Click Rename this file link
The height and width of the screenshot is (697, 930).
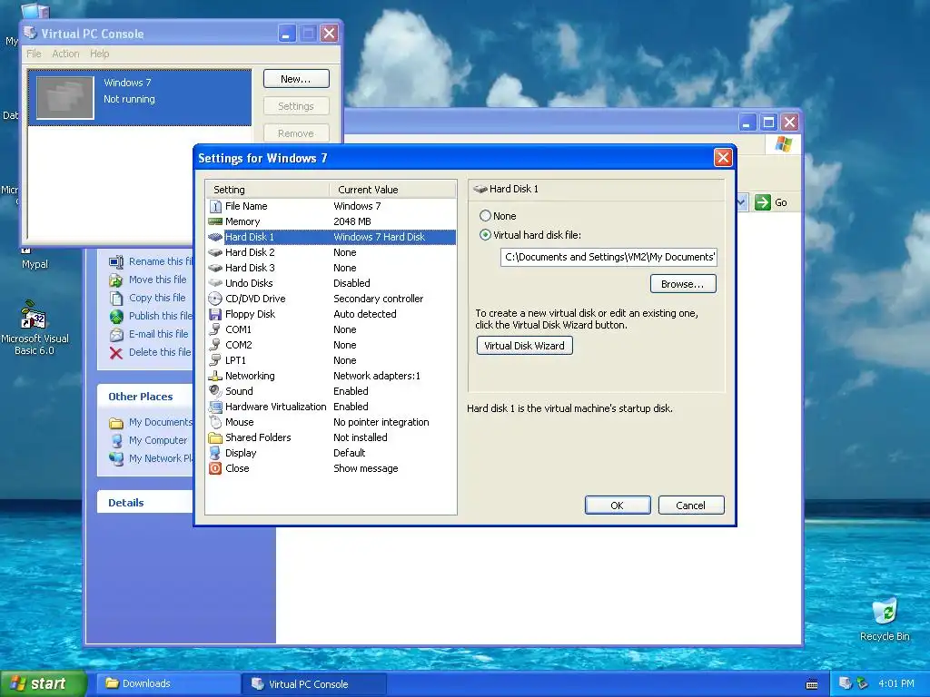[x=161, y=261]
